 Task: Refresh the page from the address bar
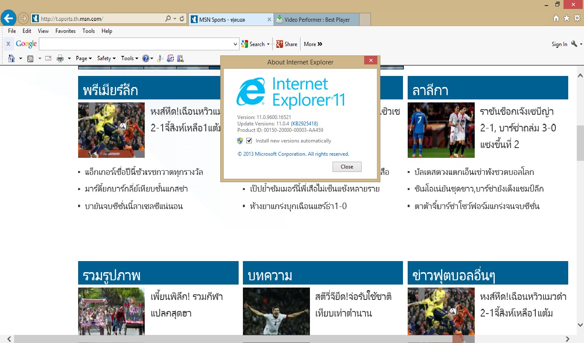(182, 19)
